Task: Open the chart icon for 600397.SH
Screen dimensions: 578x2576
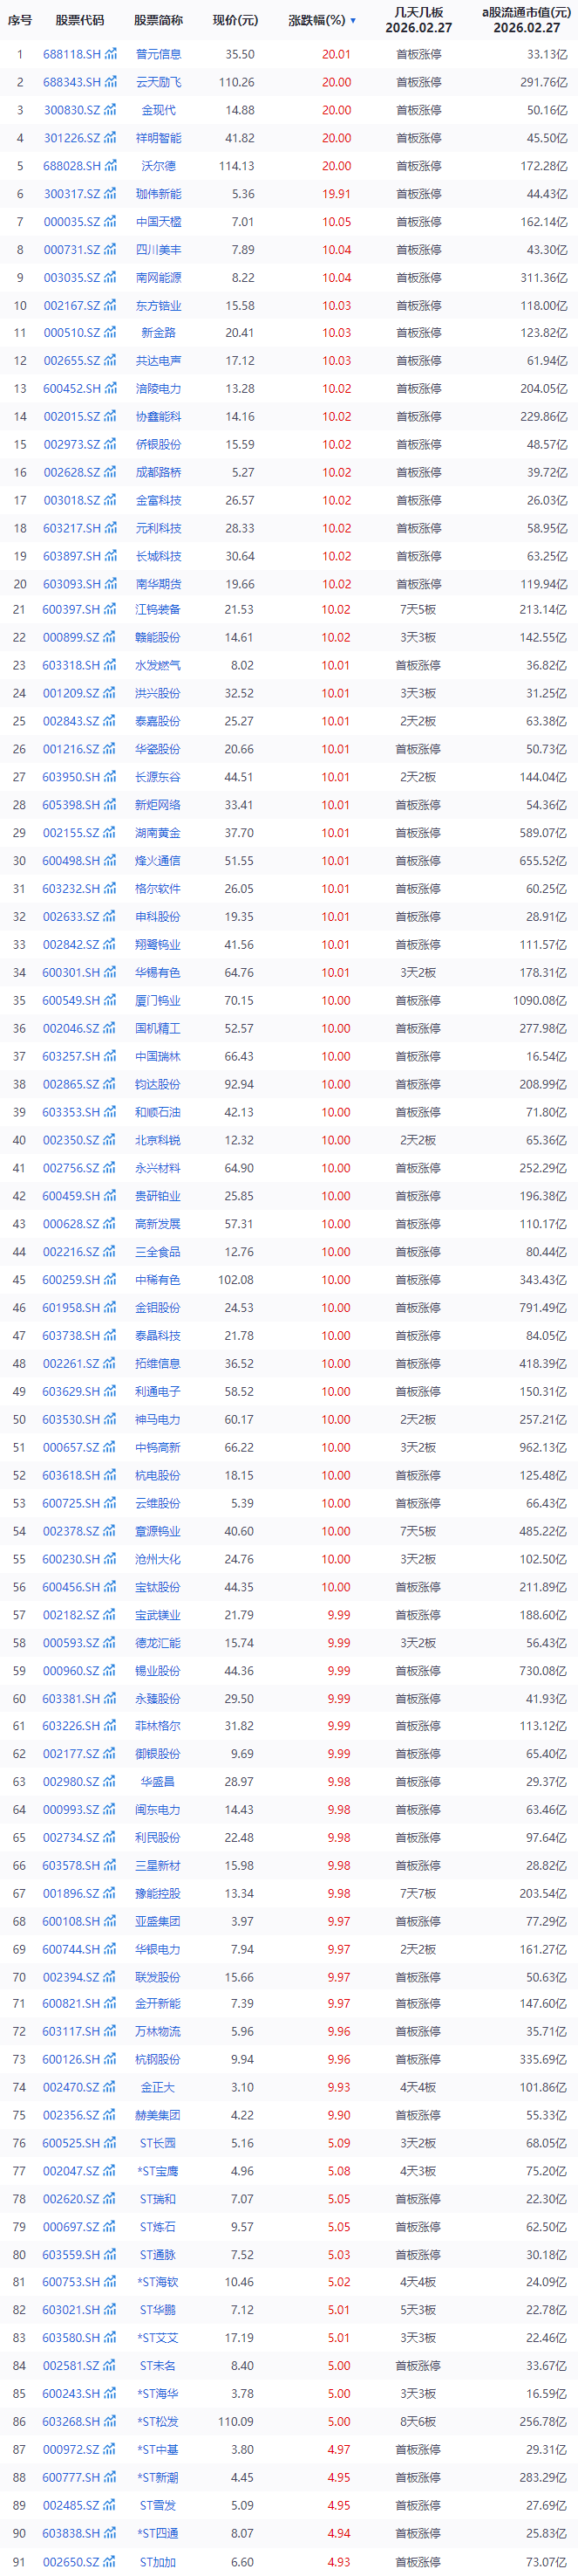Action: point(111,609)
